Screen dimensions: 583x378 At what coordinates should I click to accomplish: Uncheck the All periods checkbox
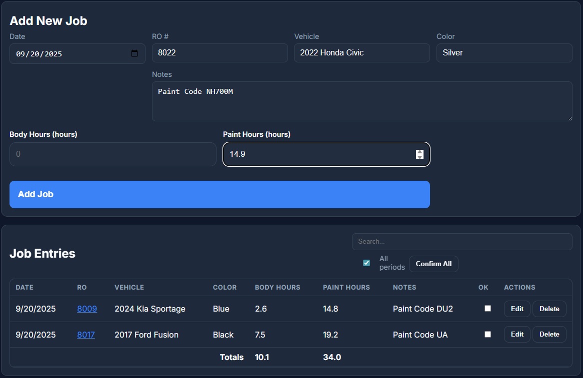(366, 262)
